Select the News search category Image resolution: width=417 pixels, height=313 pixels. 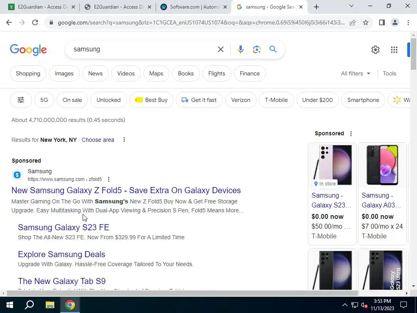pos(95,73)
